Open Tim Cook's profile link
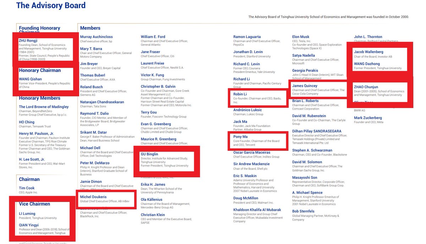426x244 pixels. point(27,188)
